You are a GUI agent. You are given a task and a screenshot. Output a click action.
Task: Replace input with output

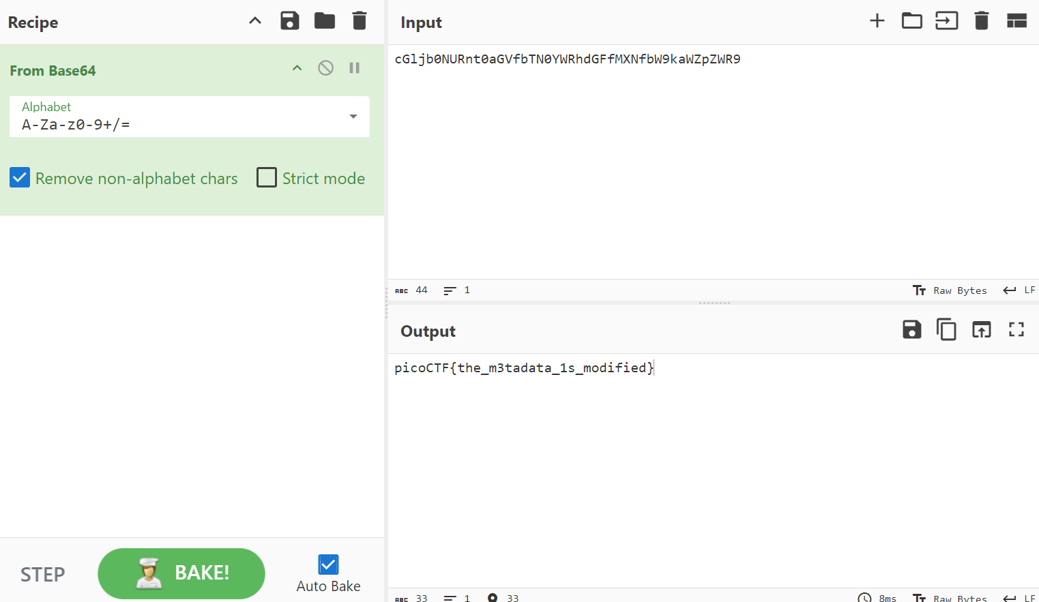click(x=981, y=330)
